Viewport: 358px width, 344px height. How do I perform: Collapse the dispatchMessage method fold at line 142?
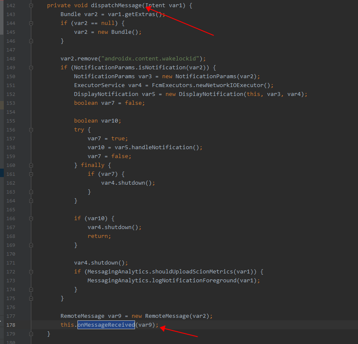click(x=31, y=5)
